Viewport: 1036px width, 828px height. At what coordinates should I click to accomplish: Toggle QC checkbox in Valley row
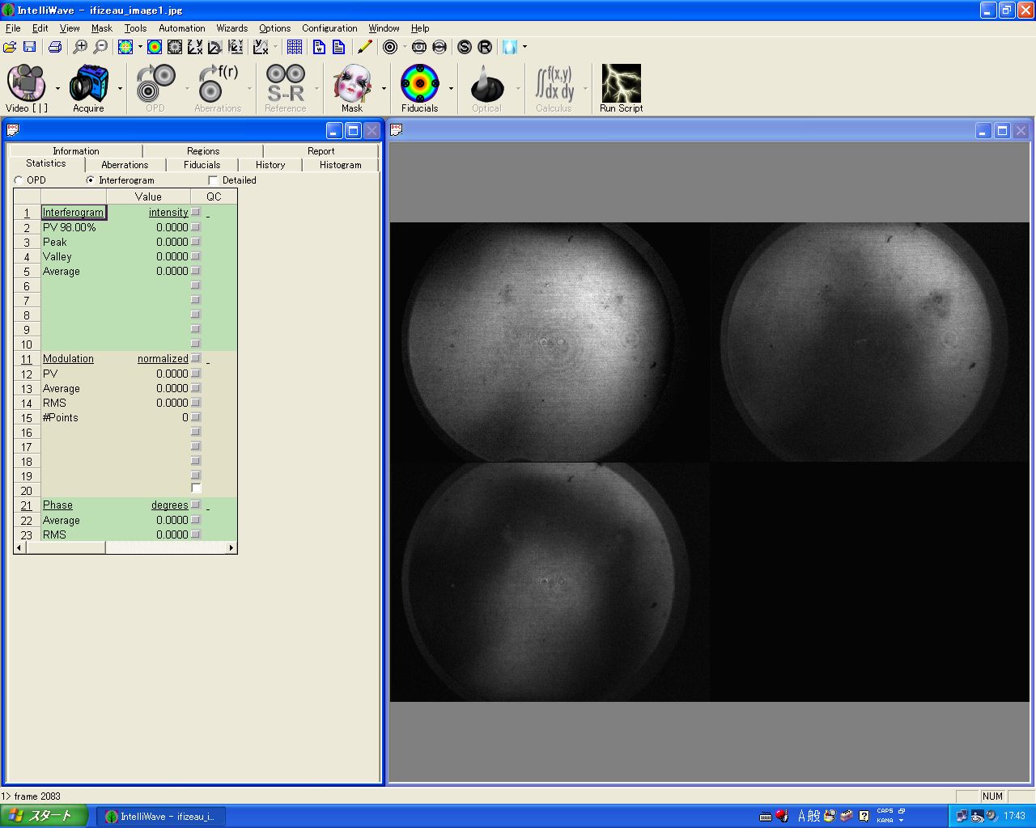click(x=195, y=256)
